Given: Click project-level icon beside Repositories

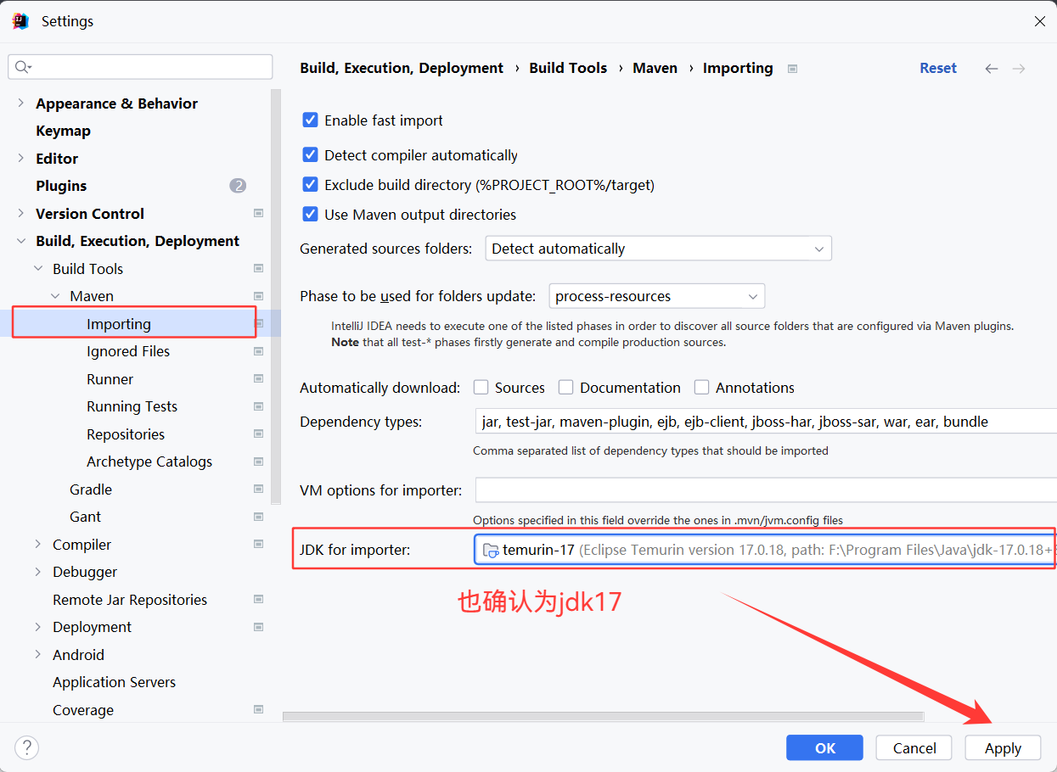Looking at the screenshot, I should 258,434.
